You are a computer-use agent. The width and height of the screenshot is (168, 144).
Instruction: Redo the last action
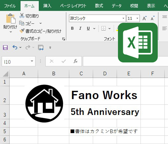(28, 48)
